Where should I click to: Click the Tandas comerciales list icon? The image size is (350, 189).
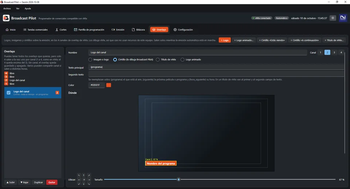[x=25, y=29]
